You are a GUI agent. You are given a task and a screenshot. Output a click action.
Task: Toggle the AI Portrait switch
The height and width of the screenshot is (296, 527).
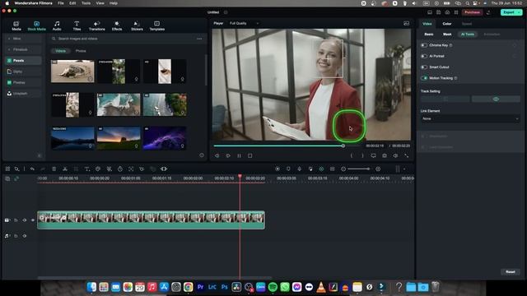click(424, 56)
